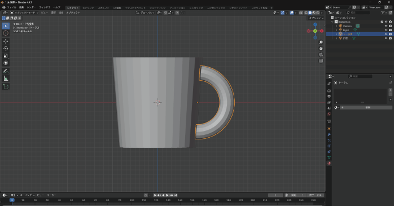
Task: Toggle viewport gizmos button
Action: point(282,12)
